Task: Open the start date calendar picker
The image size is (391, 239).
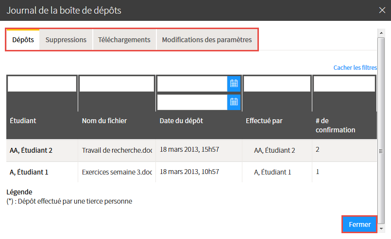Action: click(x=234, y=83)
